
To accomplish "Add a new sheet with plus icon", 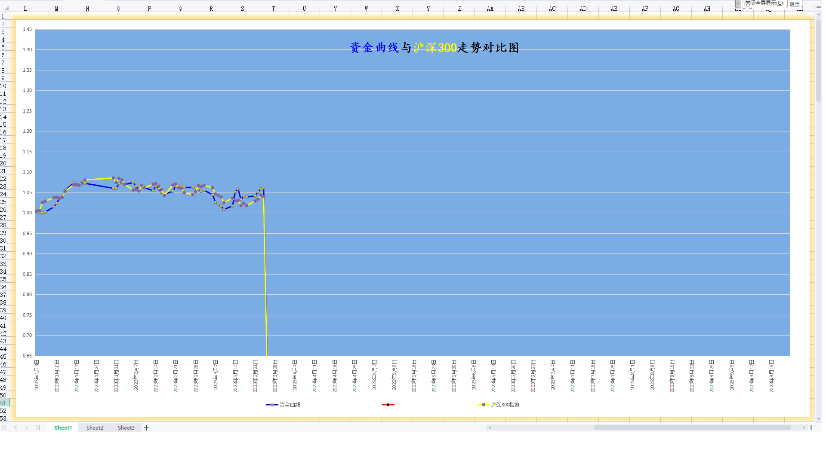I will (x=146, y=427).
